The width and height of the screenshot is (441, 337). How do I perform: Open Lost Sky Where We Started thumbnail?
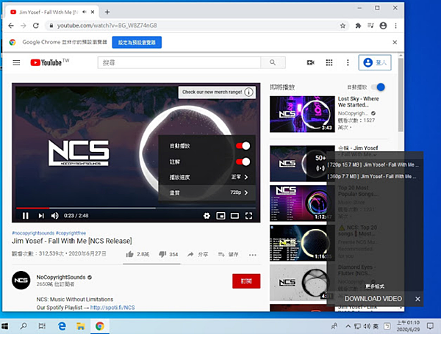[302, 115]
